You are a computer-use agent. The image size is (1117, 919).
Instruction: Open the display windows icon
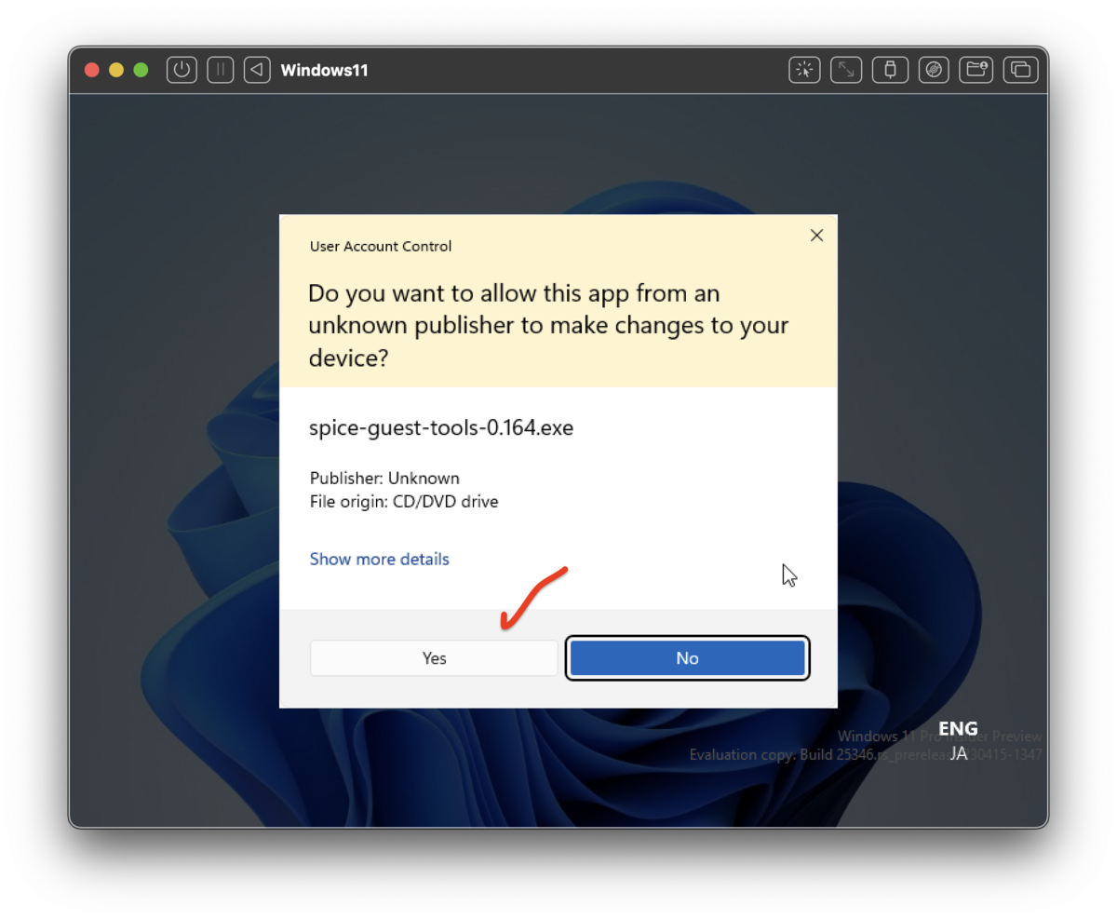click(x=1020, y=69)
